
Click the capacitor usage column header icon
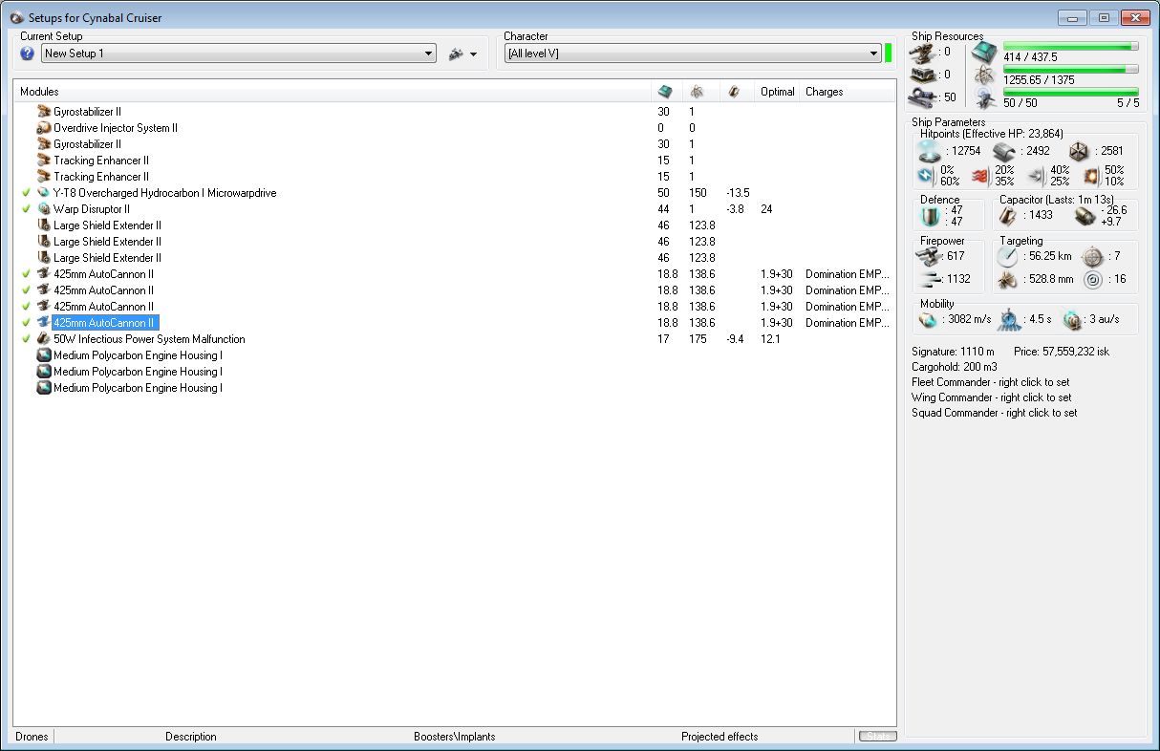732,92
